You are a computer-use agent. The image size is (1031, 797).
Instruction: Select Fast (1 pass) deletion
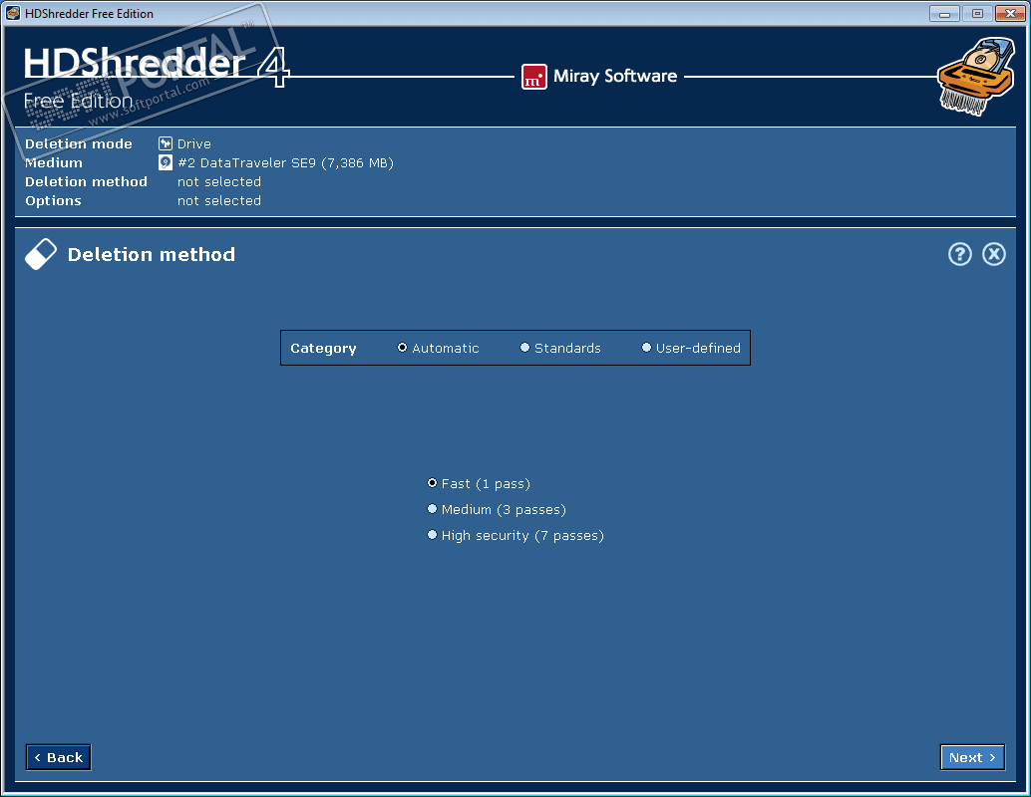(x=479, y=483)
